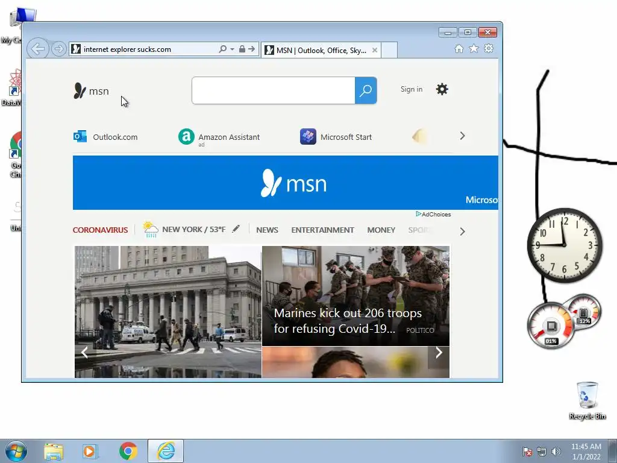Close the MSN tab with its X
617x463 pixels.
tap(375, 50)
